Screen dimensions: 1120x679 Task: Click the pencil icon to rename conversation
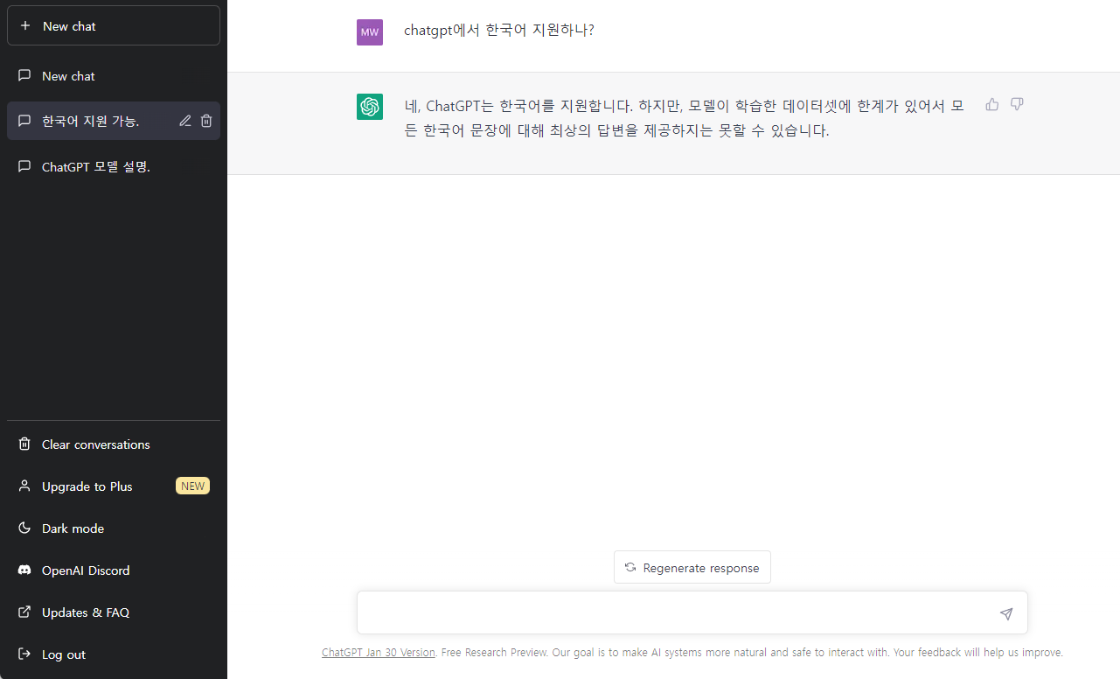[x=185, y=121]
